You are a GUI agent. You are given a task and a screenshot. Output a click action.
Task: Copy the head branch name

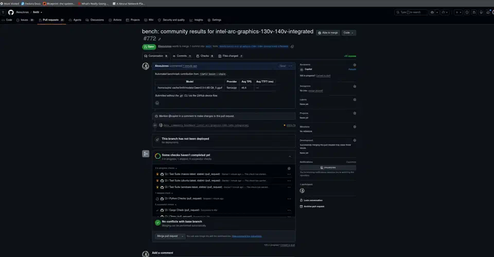coord(292,46)
